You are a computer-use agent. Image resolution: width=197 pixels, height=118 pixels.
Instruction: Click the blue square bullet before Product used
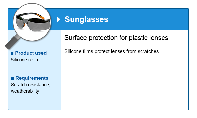(x=12, y=53)
